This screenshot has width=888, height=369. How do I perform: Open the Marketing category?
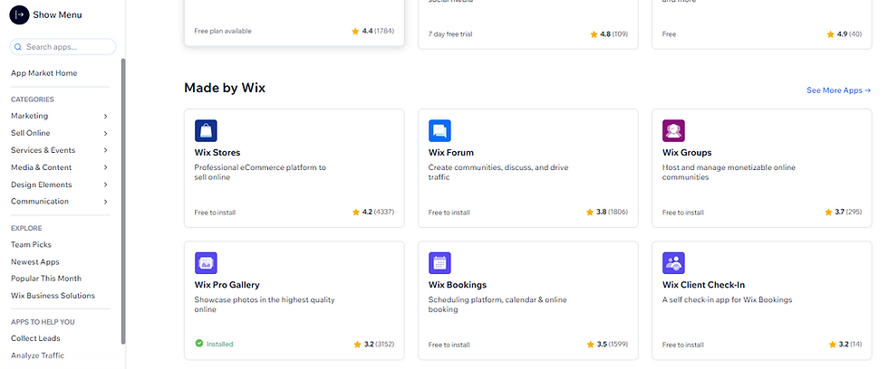[29, 116]
